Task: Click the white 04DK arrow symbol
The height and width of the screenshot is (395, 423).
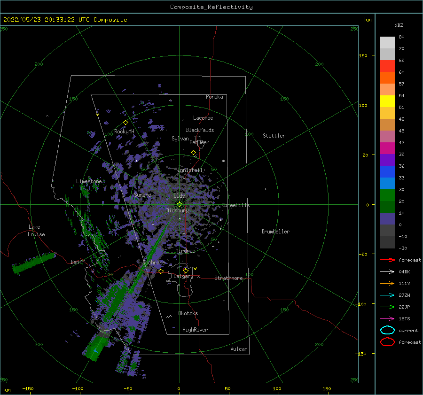Action: 387,271
